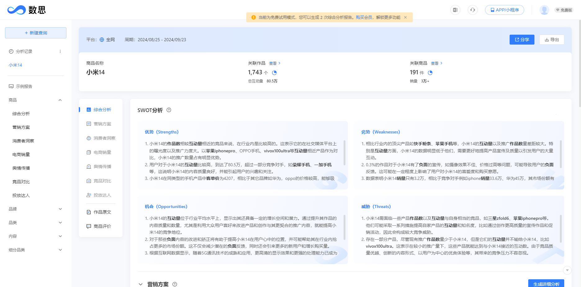The image size is (581, 287).
Task: Open 电商销量 under 商品 in sidebar
Action: click(21, 154)
